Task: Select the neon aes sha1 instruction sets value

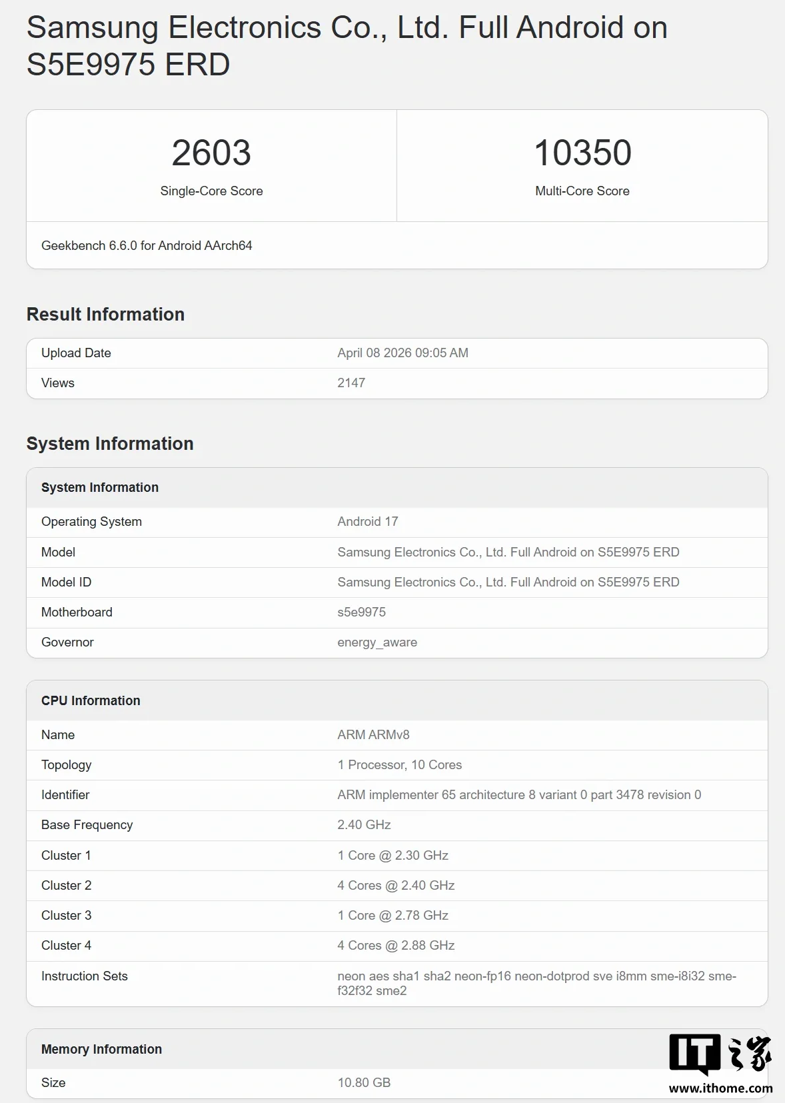Action: pos(537,984)
